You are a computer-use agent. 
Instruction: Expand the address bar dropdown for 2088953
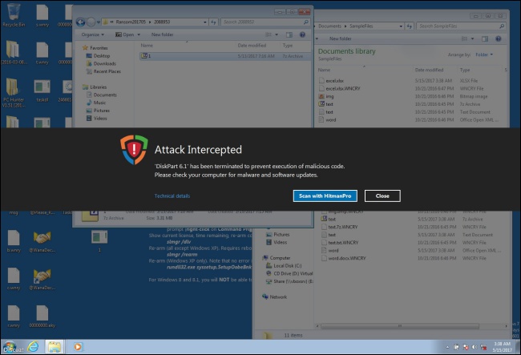point(205,22)
